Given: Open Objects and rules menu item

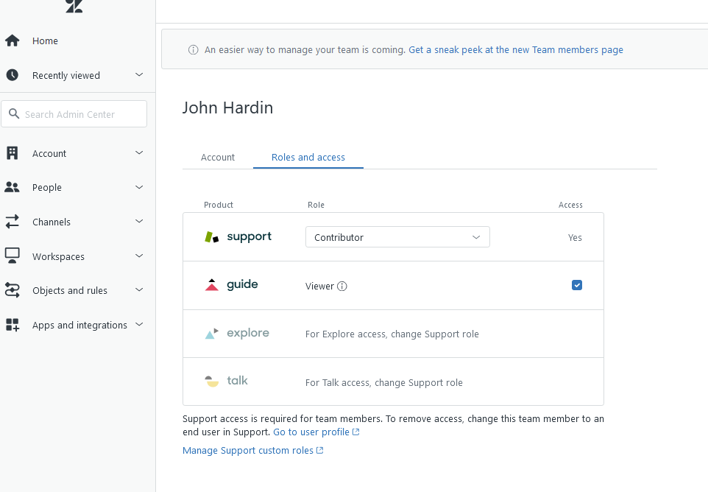Looking at the screenshot, I should tap(70, 290).
